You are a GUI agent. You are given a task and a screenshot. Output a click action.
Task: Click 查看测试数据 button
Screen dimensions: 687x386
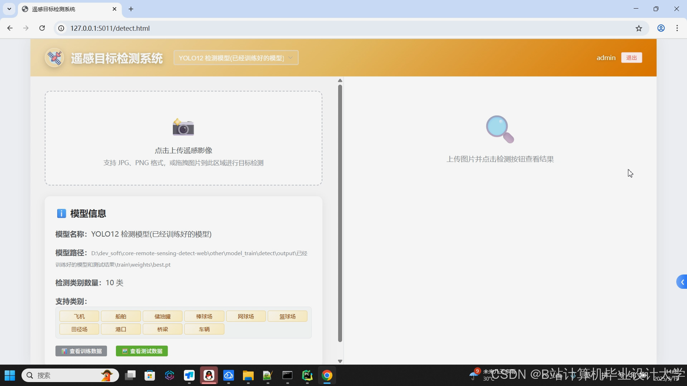[x=142, y=351]
